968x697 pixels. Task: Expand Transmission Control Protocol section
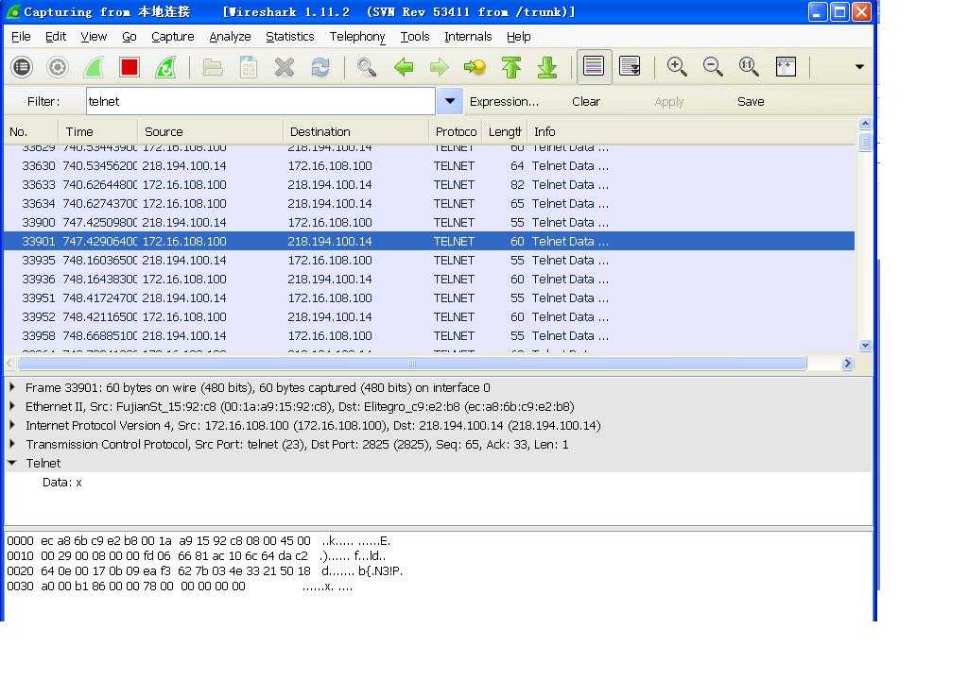pos(11,444)
